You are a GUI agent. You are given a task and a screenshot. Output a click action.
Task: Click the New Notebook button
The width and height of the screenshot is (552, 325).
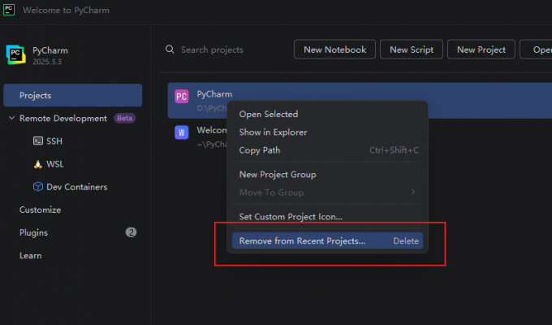click(x=334, y=50)
